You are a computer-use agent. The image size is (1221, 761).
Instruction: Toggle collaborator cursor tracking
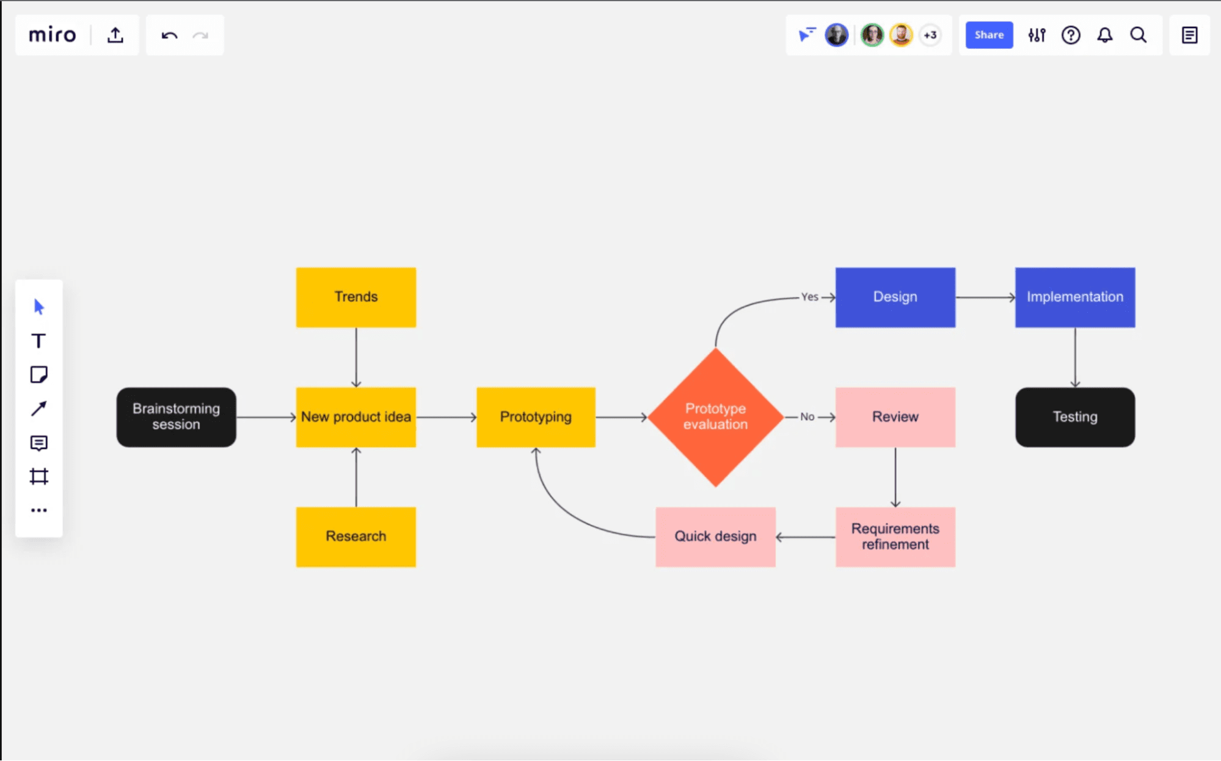(x=807, y=35)
